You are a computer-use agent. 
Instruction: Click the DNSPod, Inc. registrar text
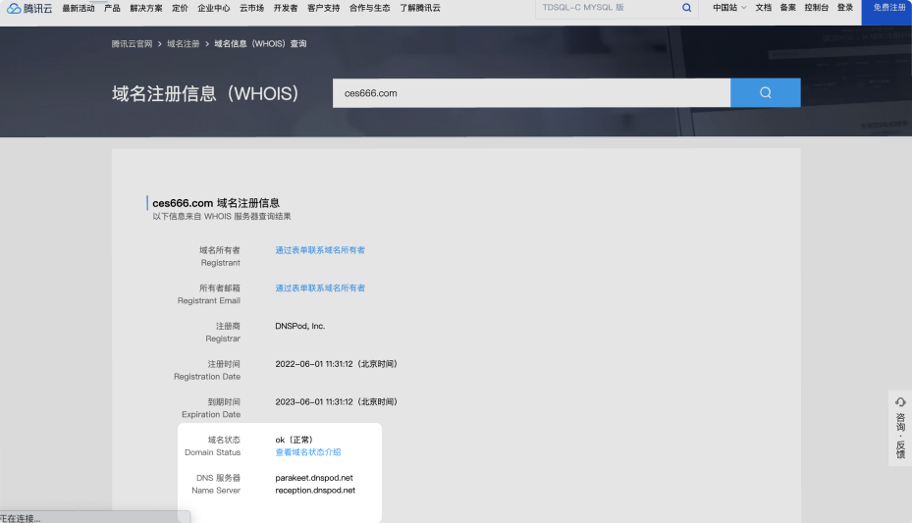300,326
